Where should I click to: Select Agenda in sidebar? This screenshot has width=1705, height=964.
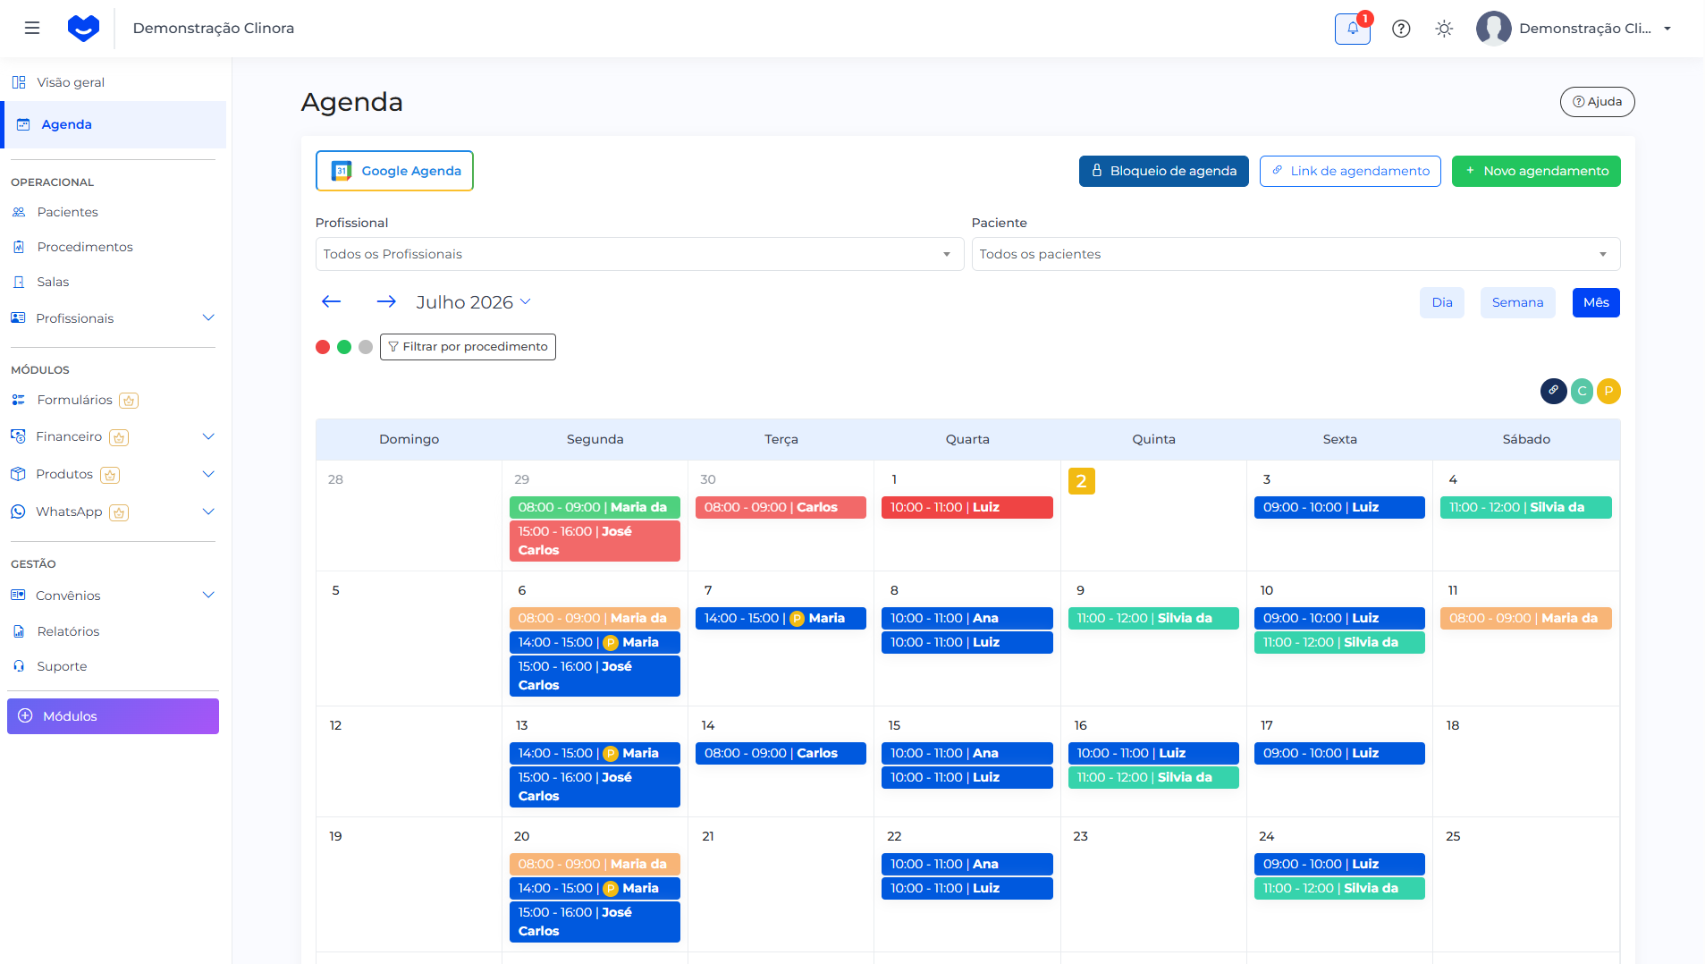click(x=114, y=124)
